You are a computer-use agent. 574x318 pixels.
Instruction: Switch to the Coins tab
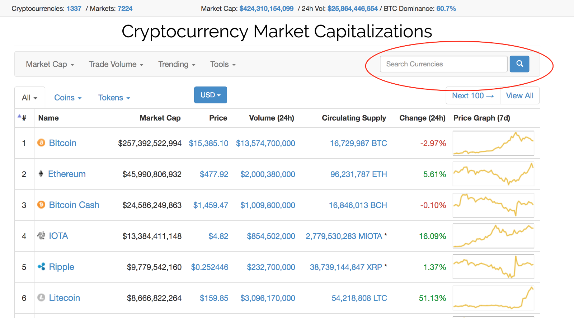click(68, 98)
